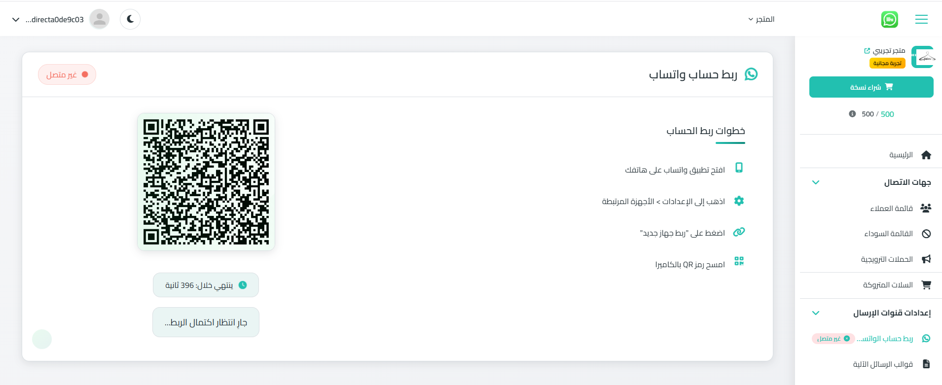Screen dimensions: 942x385
Task: Click the cart icon for السلات المتروكة
Action: pyautogui.click(x=926, y=285)
